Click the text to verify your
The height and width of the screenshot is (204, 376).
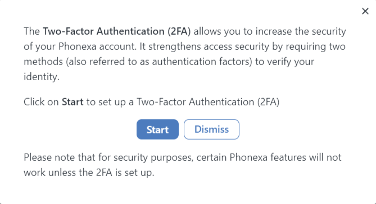(x=284, y=62)
